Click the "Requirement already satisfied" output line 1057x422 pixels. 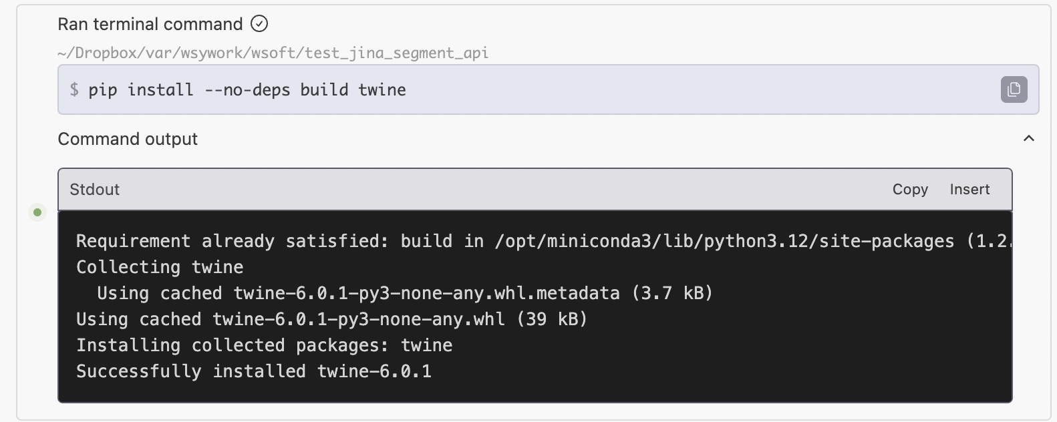pos(232,241)
